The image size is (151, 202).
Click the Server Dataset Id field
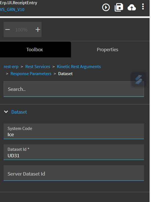click(74, 173)
